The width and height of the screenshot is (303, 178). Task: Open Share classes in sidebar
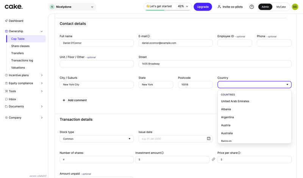point(20,46)
